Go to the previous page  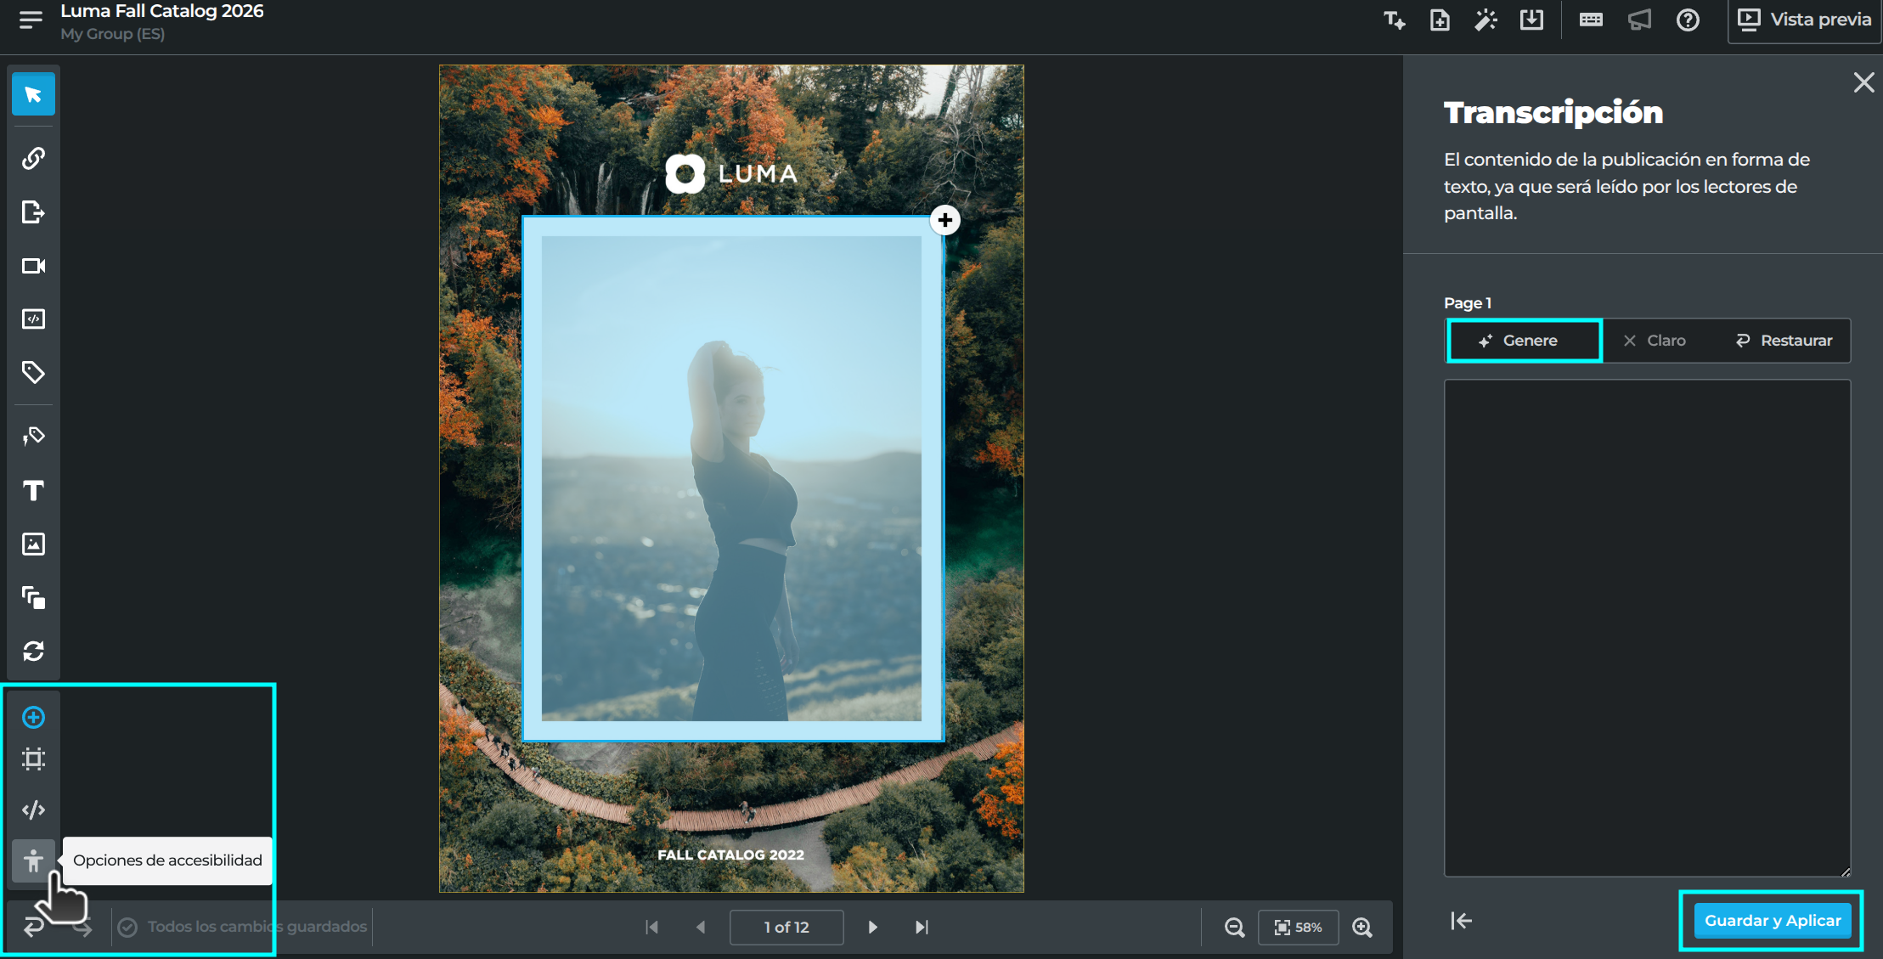[701, 927]
